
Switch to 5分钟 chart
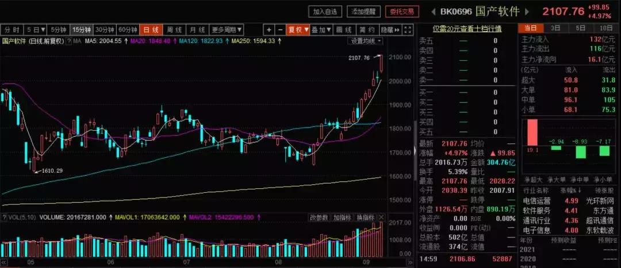[59, 30]
